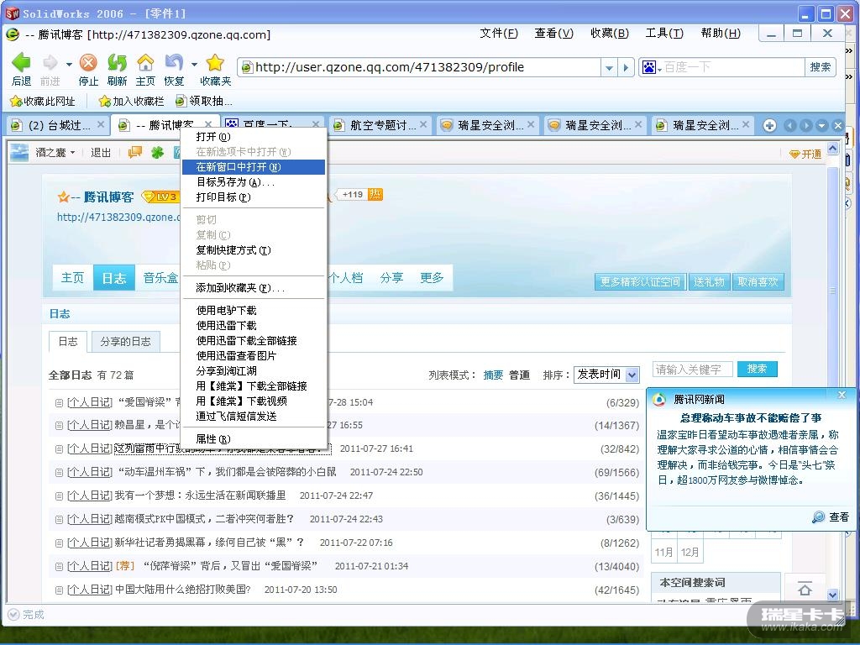The height and width of the screenshot is (645, 860).
Task: Click the Baidu paw search engine icon
Action: (649, 67)
